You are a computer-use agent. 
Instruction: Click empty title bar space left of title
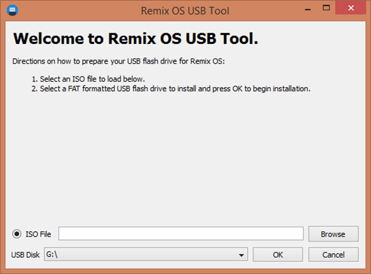tap(74, 10)
